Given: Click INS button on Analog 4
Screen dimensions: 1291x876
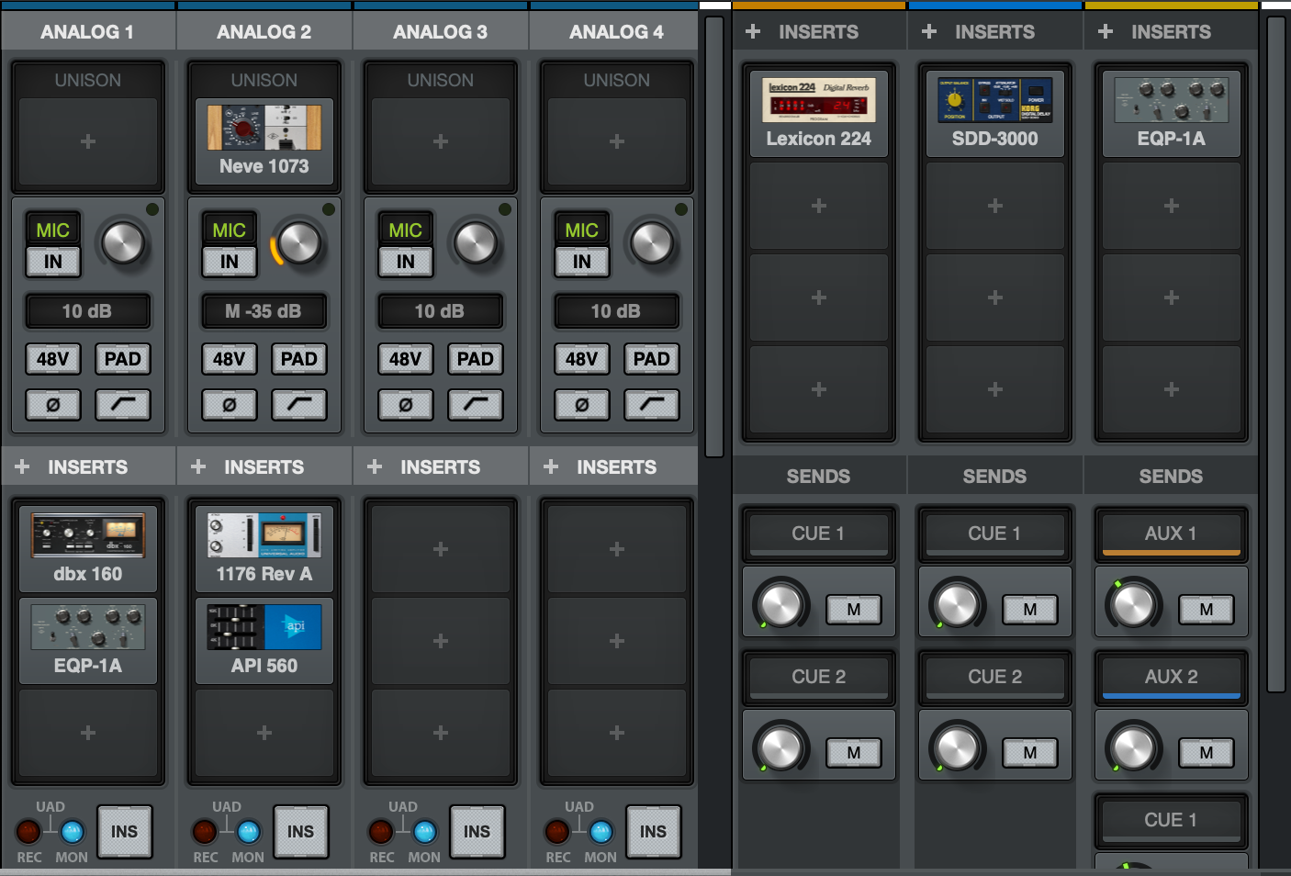Looking at the screenshot, I should [x=654, y=832].
